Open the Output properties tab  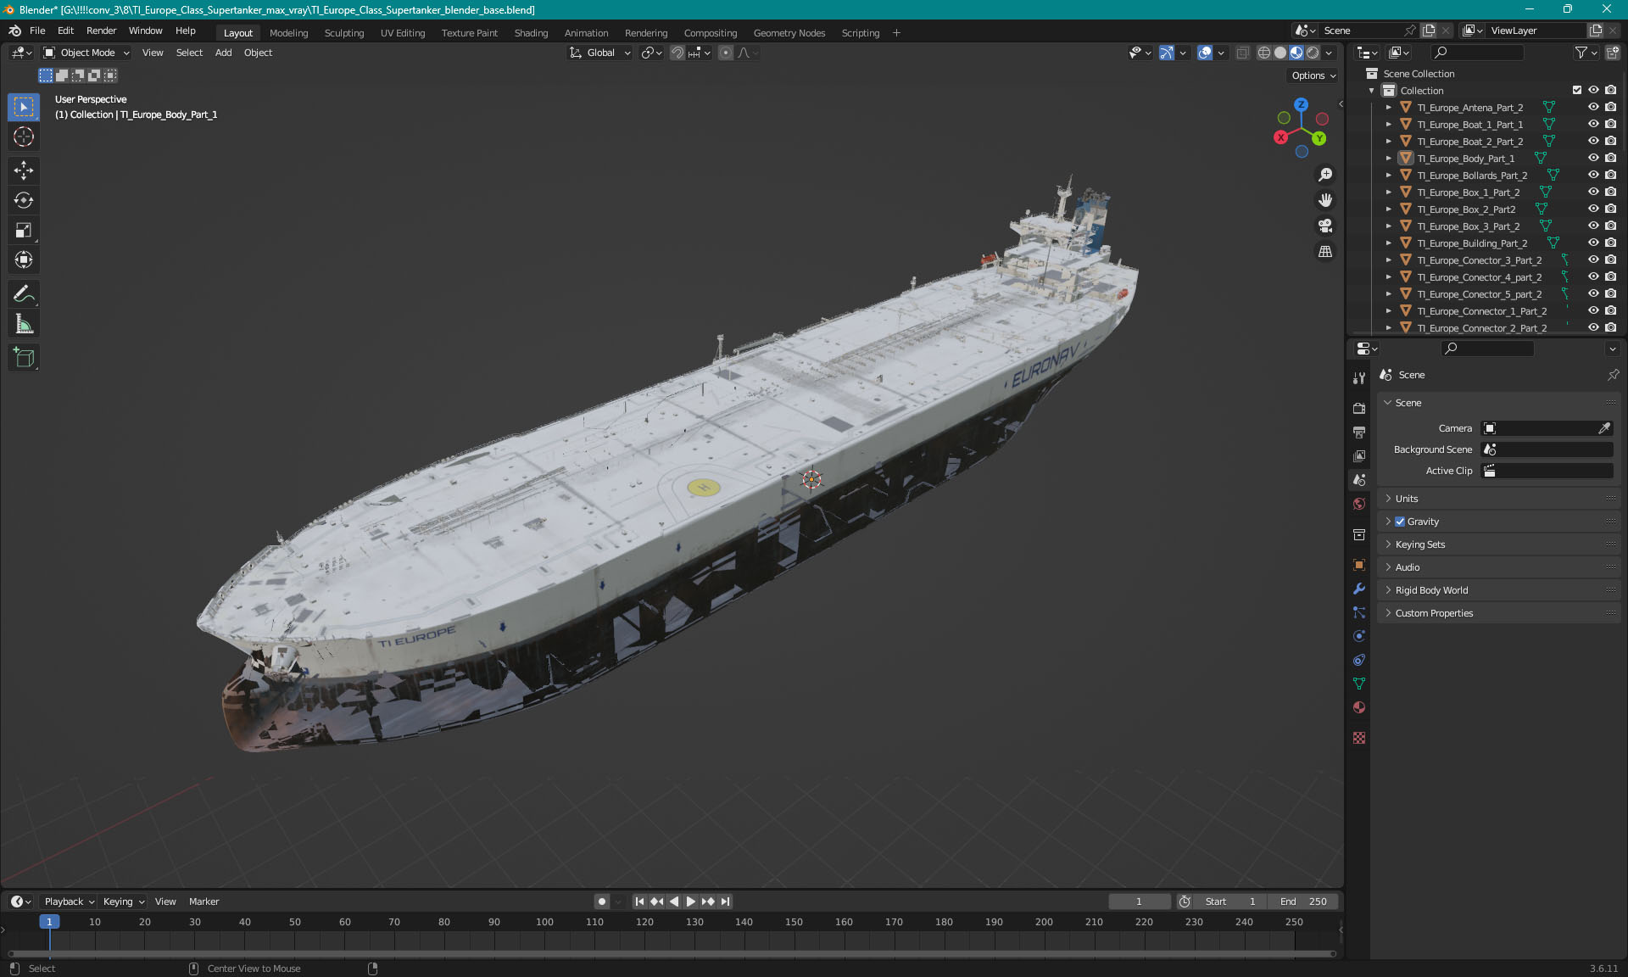coord(1359,433)
